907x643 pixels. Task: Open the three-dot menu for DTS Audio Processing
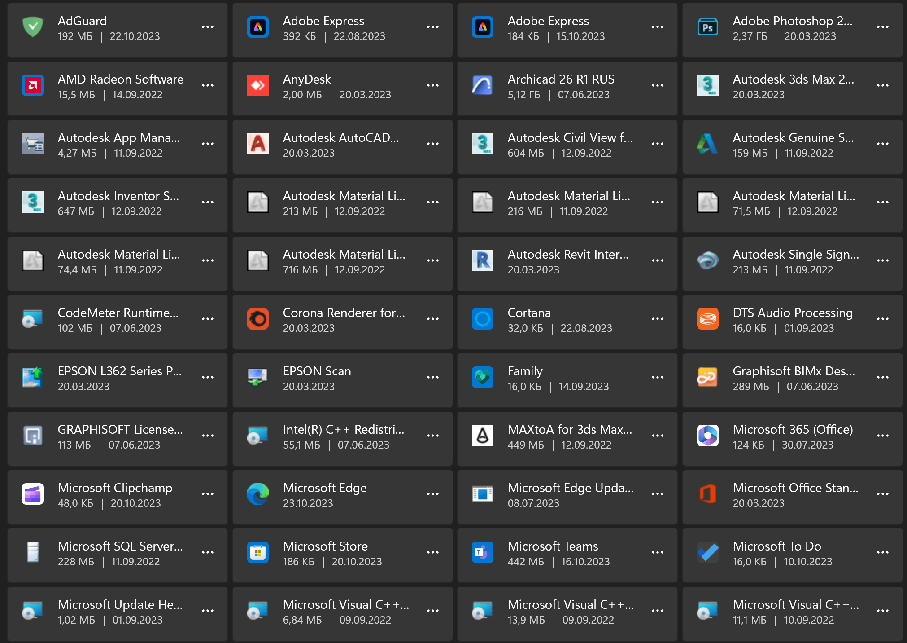click(x=883, y=319)
